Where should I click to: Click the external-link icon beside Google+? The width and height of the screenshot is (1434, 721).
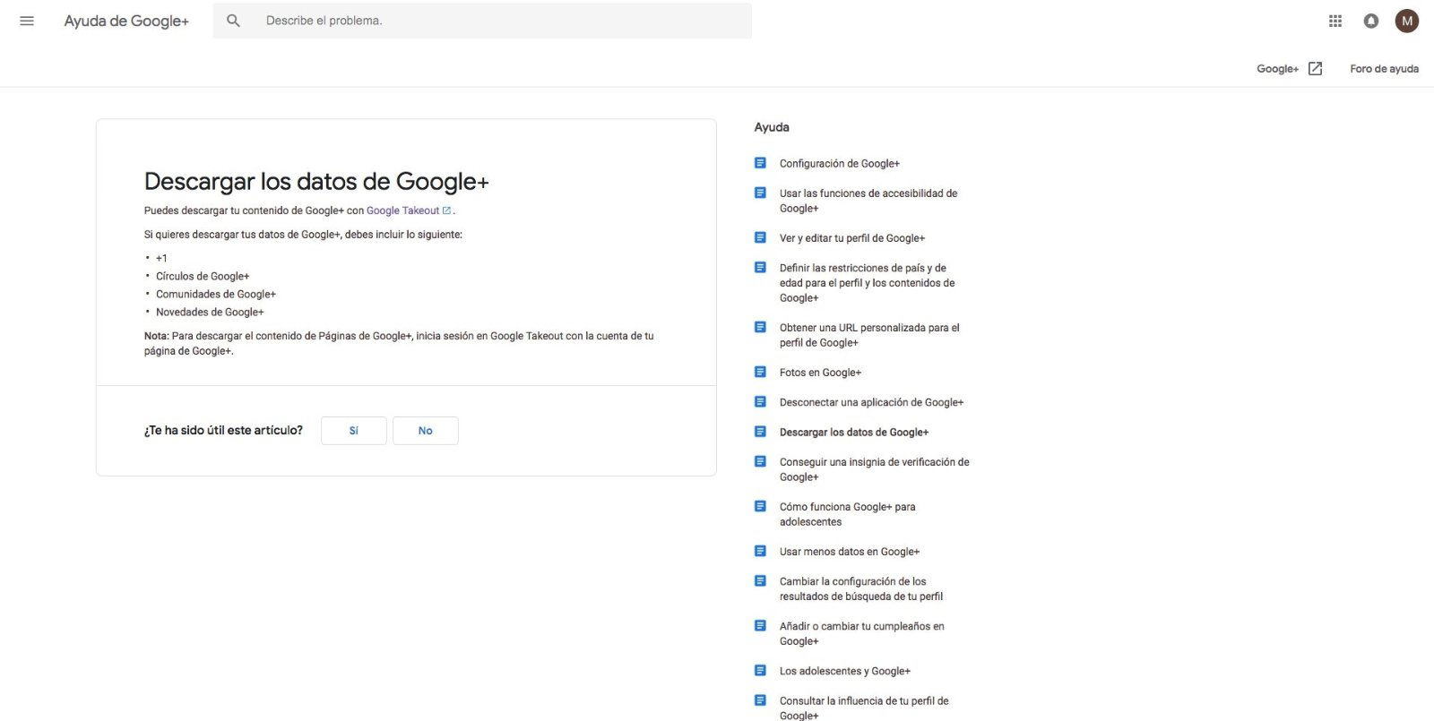(1315, 69)
